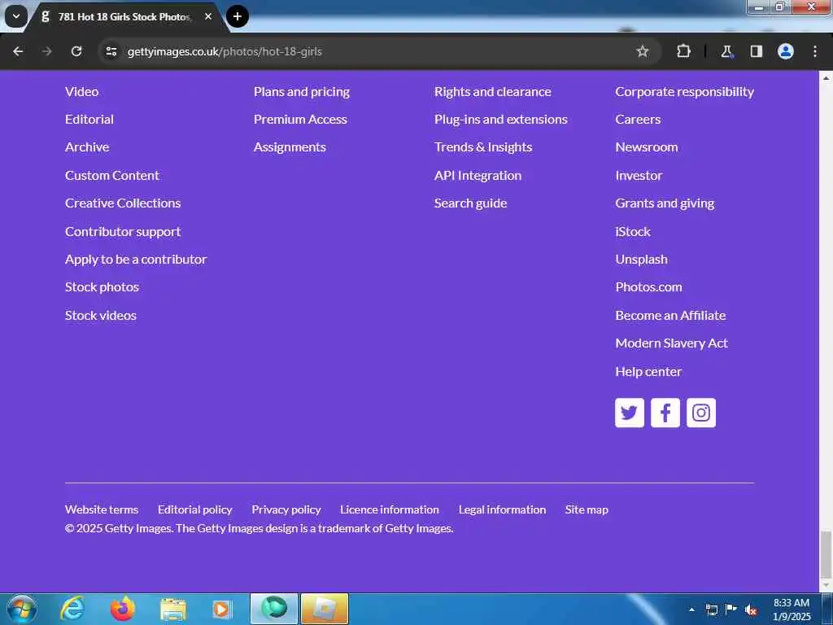
Task: Visit Grants and giving link
Action: [x=665, y=203]
